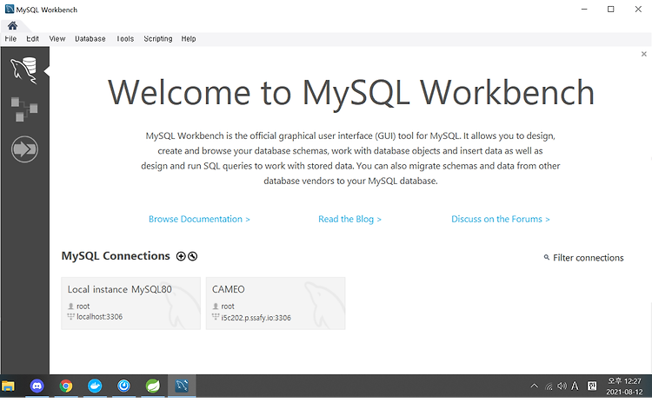Open the Tools menu
The width and height of the screenshot is (652, 409).
pos(124,38)
